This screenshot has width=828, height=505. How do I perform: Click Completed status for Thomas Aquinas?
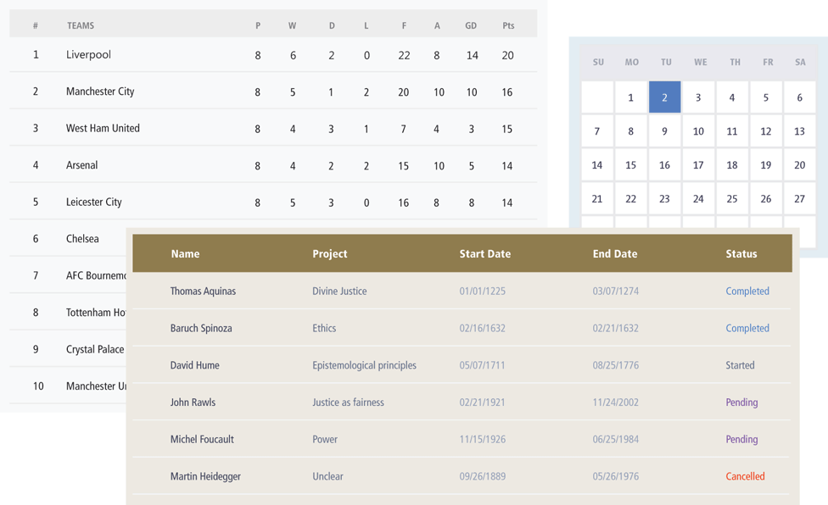[747, 291]
